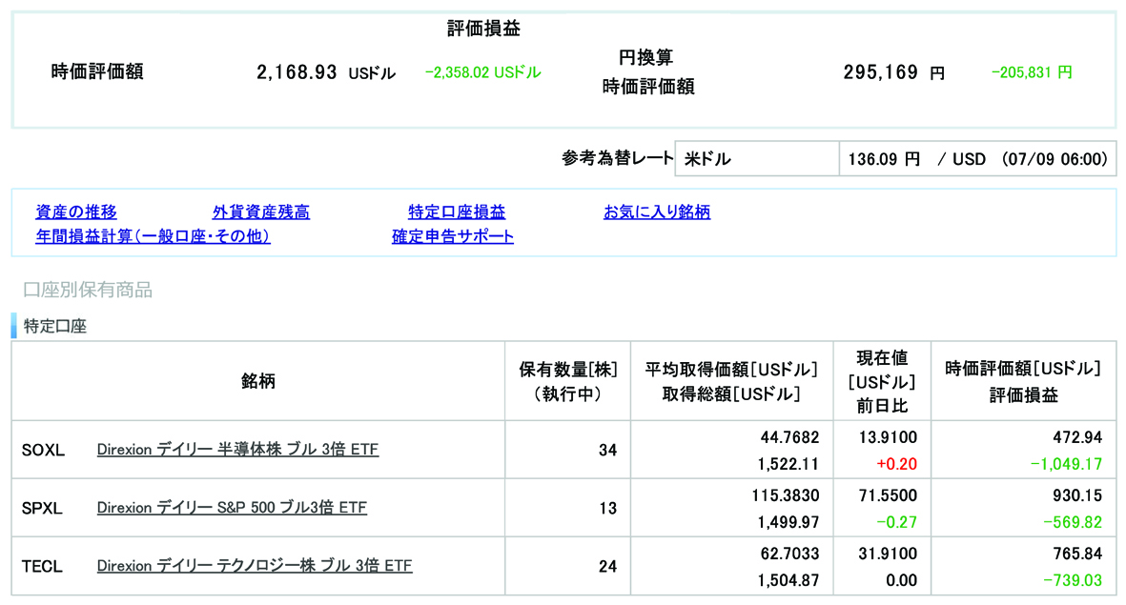Image resolution: width=1126 pixels, height=605 pixels.
Task: Click the 円換算 時価評価額 label
Action: click(647, 71)
